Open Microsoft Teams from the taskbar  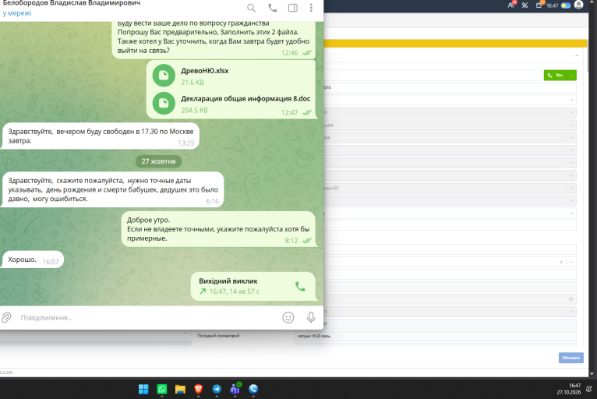tap(235, 389)
